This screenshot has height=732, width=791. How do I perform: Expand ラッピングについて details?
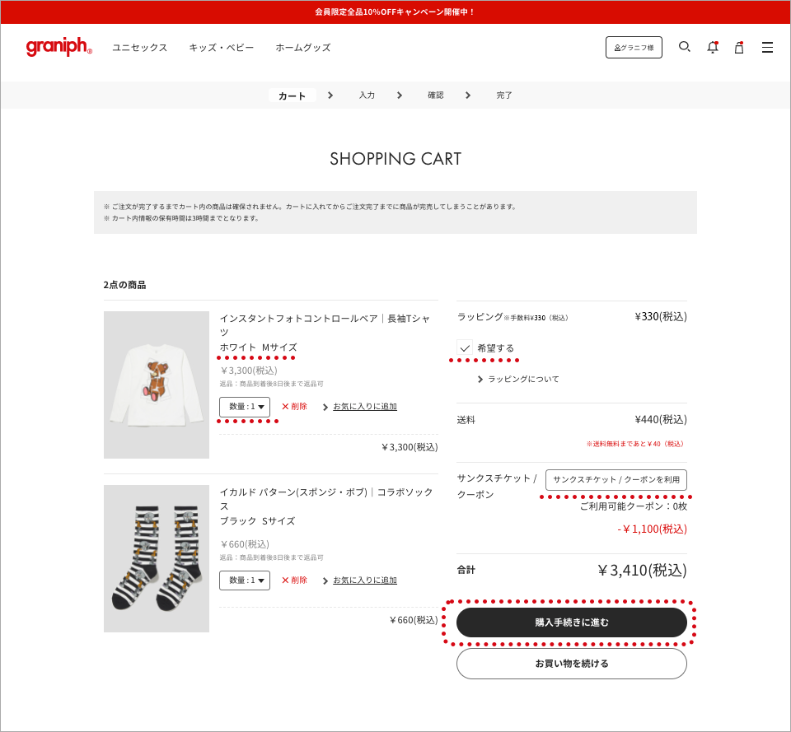click(518, 379)
